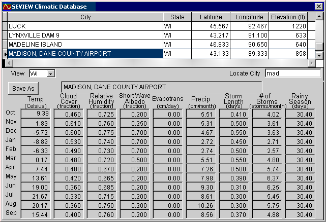This screenshot has height=222, width=326.
Task: Click the October number of storms field 4.02
Action: click(x=267, y=114)
